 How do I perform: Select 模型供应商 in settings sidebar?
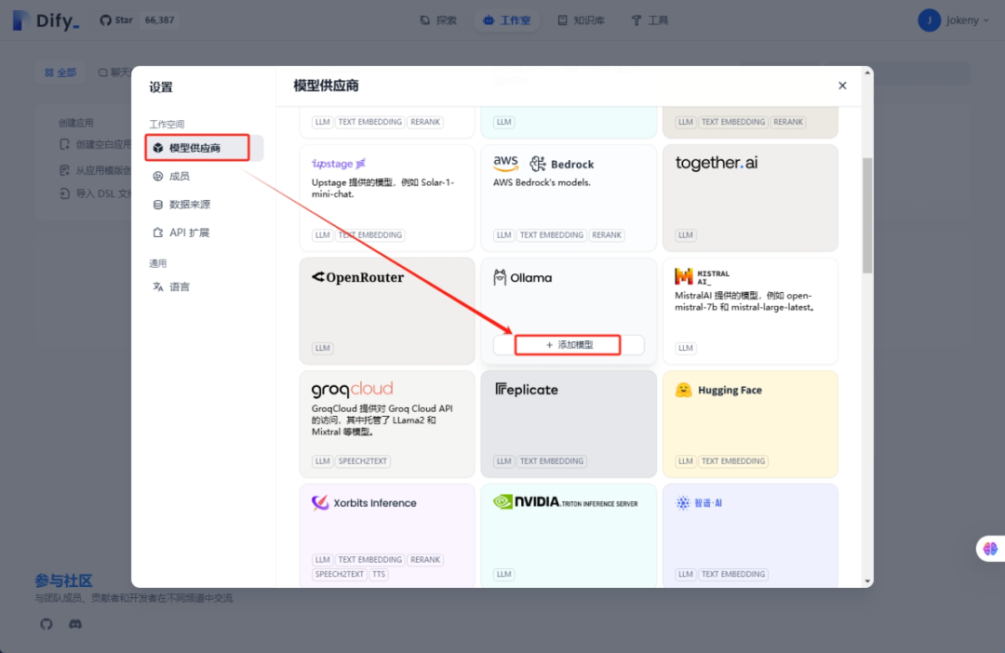pyautogui.click(x=204, y=148)
